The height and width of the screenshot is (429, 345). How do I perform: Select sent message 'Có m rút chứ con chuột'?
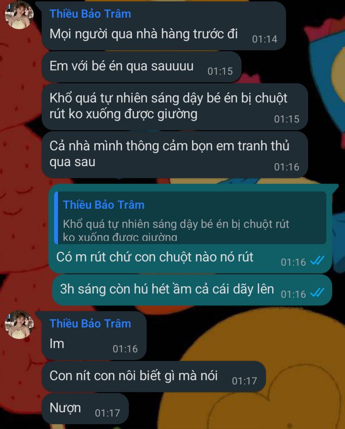click(190, 229)
